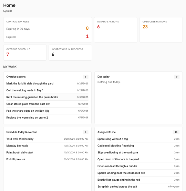Open the 'Paint booth daily start' schedule item

click(47, 152)
